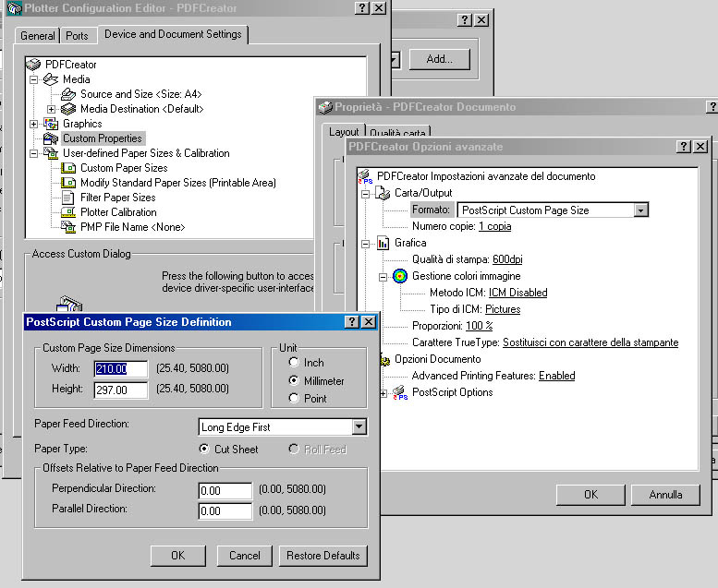Click the PostScript Options printer icon
This screenshot has width=718, height=588.
(x=400, y=392)
